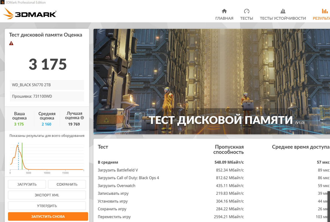
Task: Click the home icon above ГЛАВНАЯ
Action: [x=224, y=11]
